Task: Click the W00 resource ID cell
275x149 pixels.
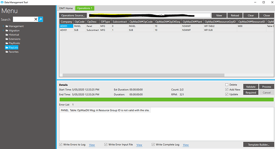Action: point(251,26)
